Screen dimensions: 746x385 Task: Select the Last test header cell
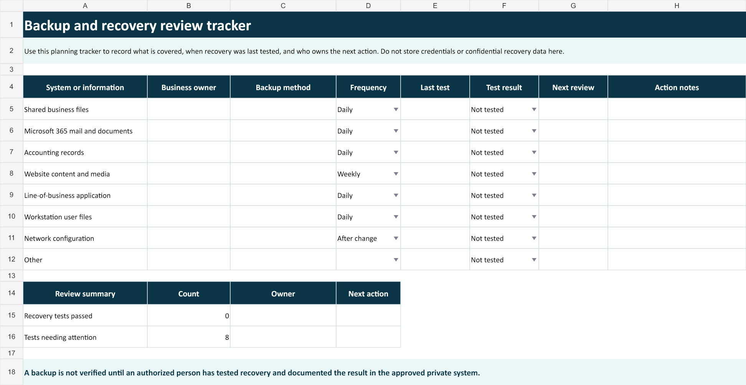[435, 87]
